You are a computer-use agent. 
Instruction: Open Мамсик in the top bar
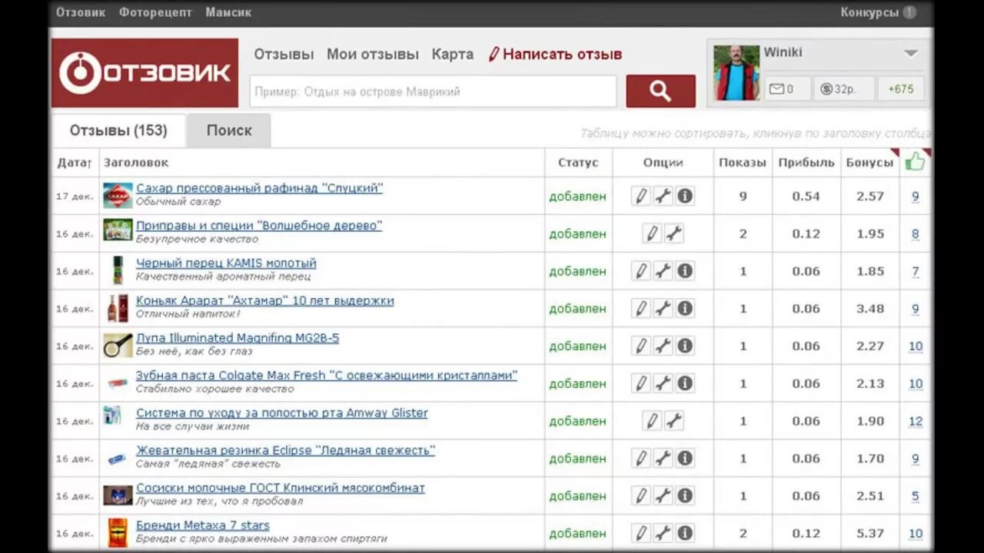(x=228, y=12)
